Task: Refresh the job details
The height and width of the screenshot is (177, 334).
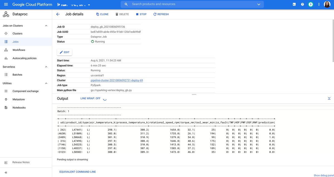Action: click(x=161, y=14)
